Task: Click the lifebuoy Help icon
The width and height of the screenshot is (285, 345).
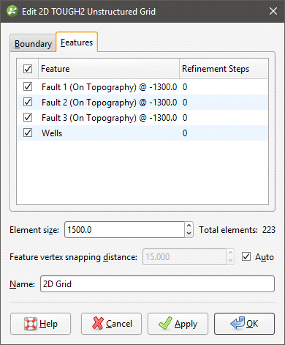Action: (x=31, y=324)
